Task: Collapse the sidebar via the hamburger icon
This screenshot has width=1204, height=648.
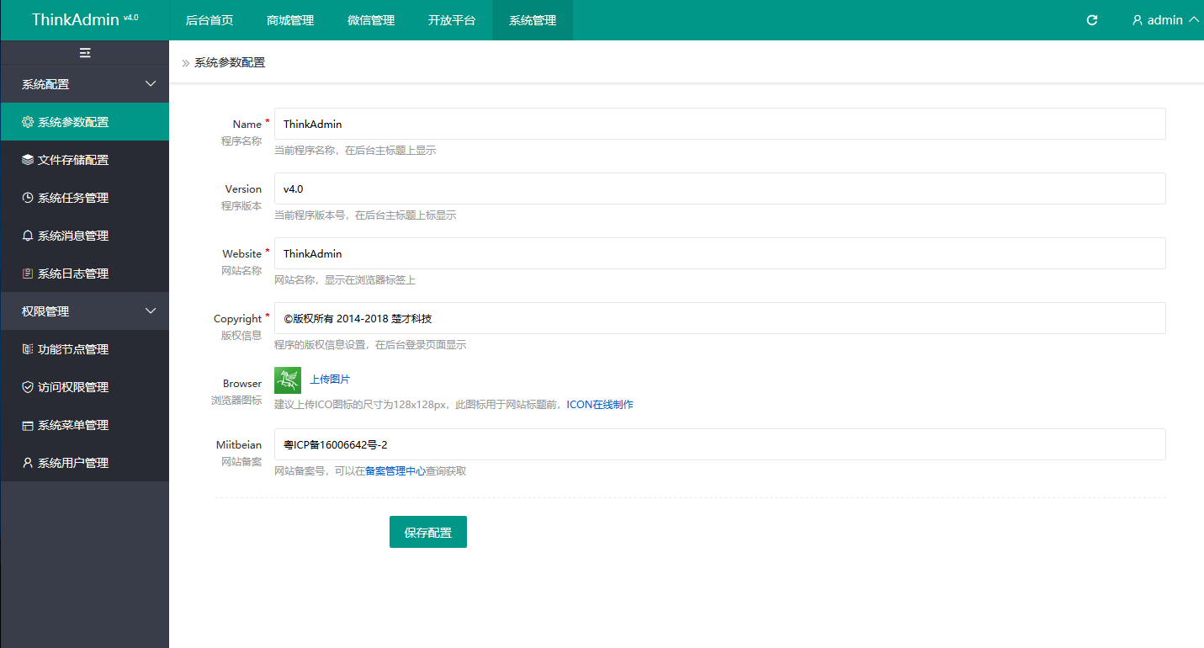Action: (84, 52)
